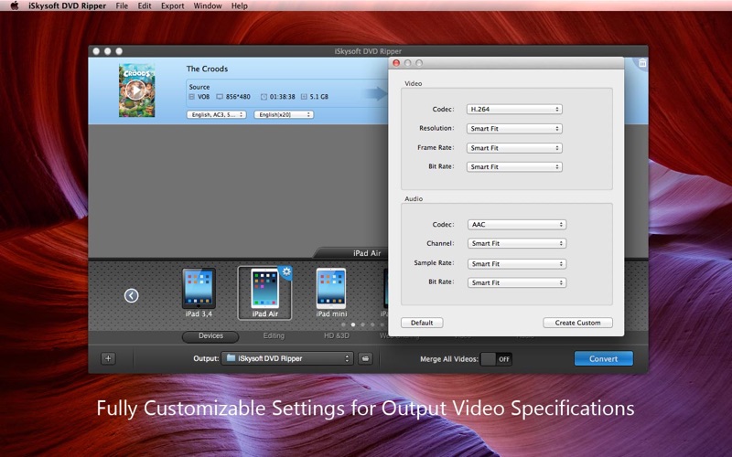Open the Video Codec H.264 dropdown

click(514, 109)
